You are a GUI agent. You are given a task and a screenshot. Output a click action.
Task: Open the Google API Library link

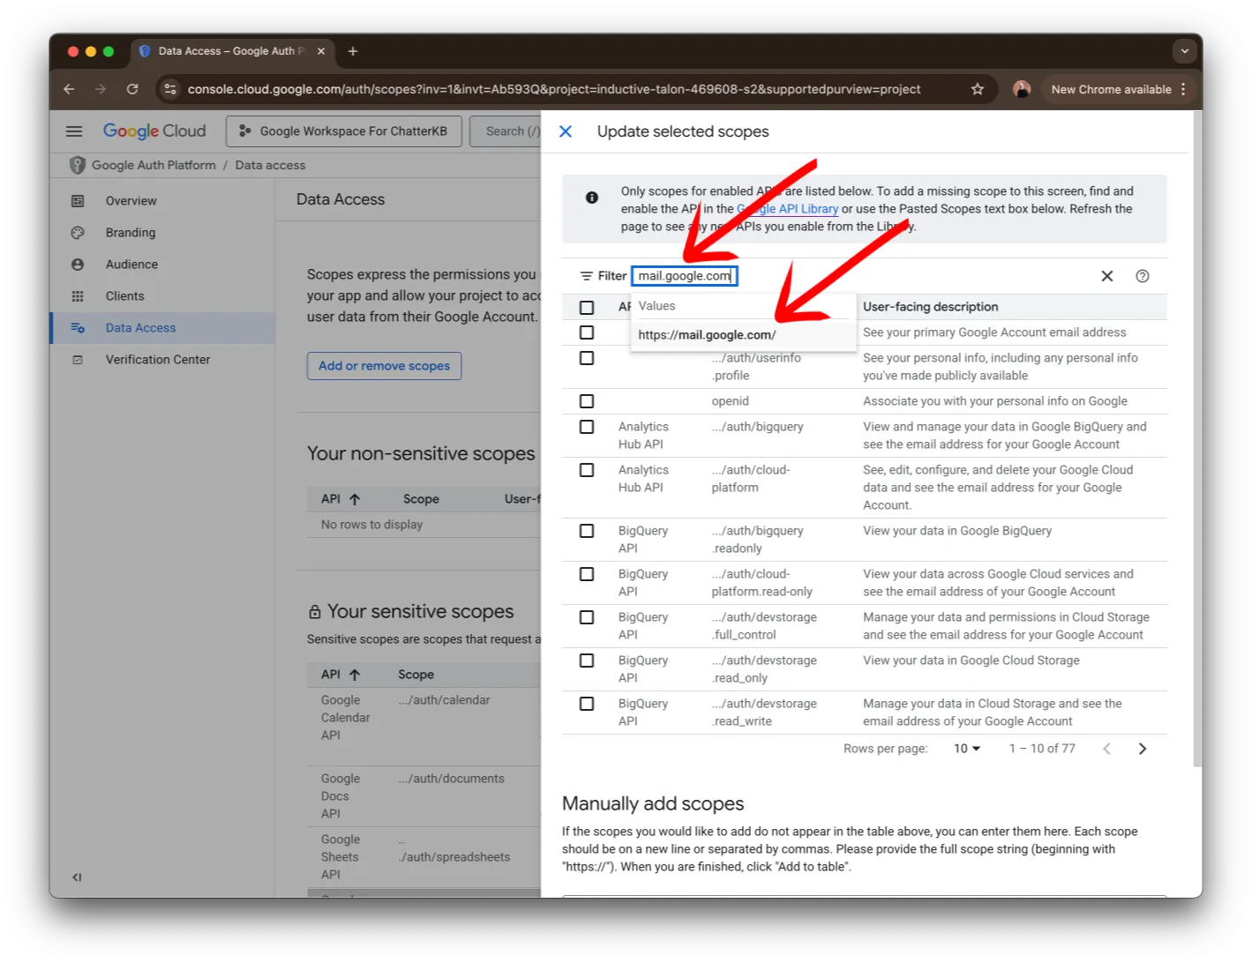[787, 209]
